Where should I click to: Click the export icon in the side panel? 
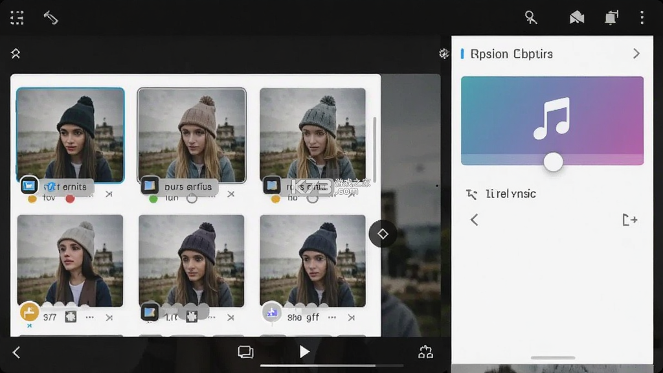pyautogui.click(x=629, y=220)
